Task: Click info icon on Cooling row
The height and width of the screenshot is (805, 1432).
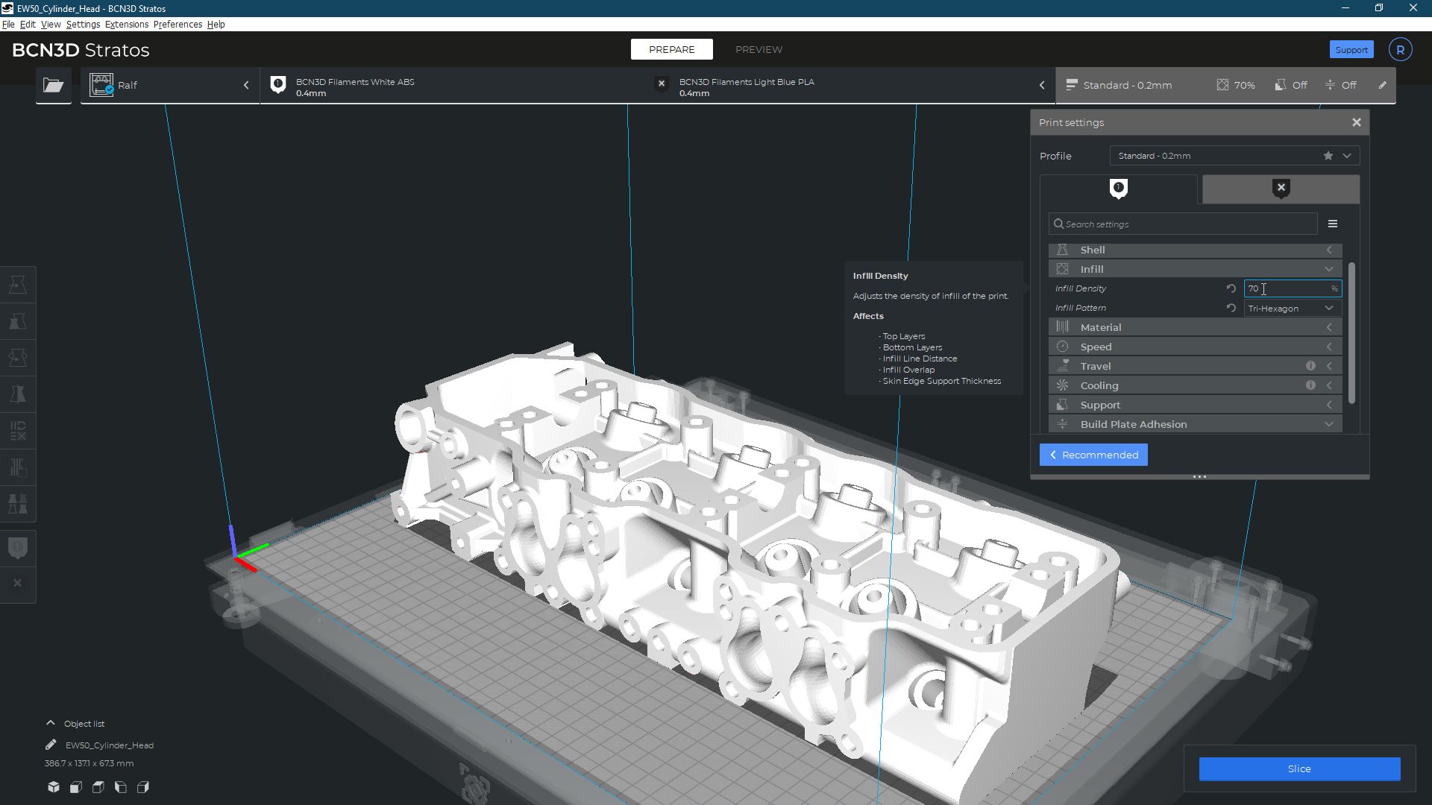Action: (x=1310, y=385)
